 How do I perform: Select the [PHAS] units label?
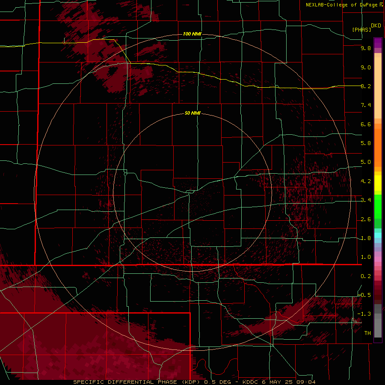361,30
